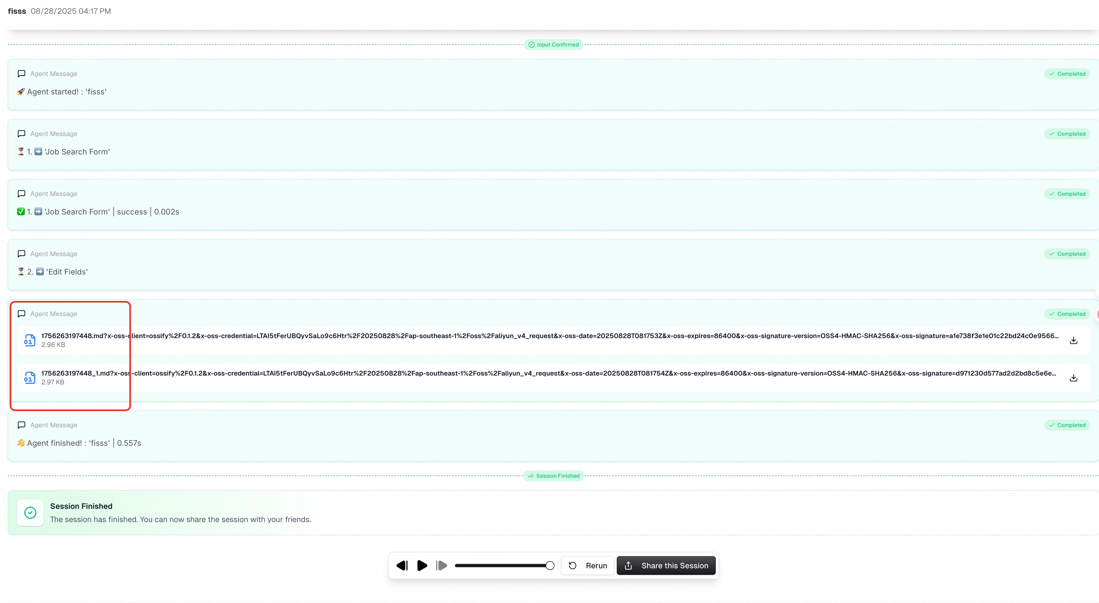Click the session playback progress slider handle

(550, 566)
